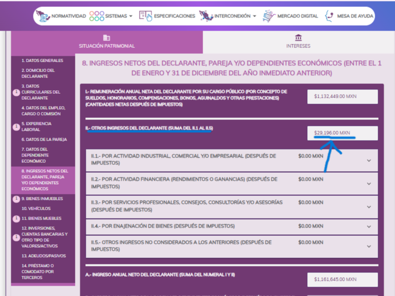Click the Normatividad document icon

43,16
